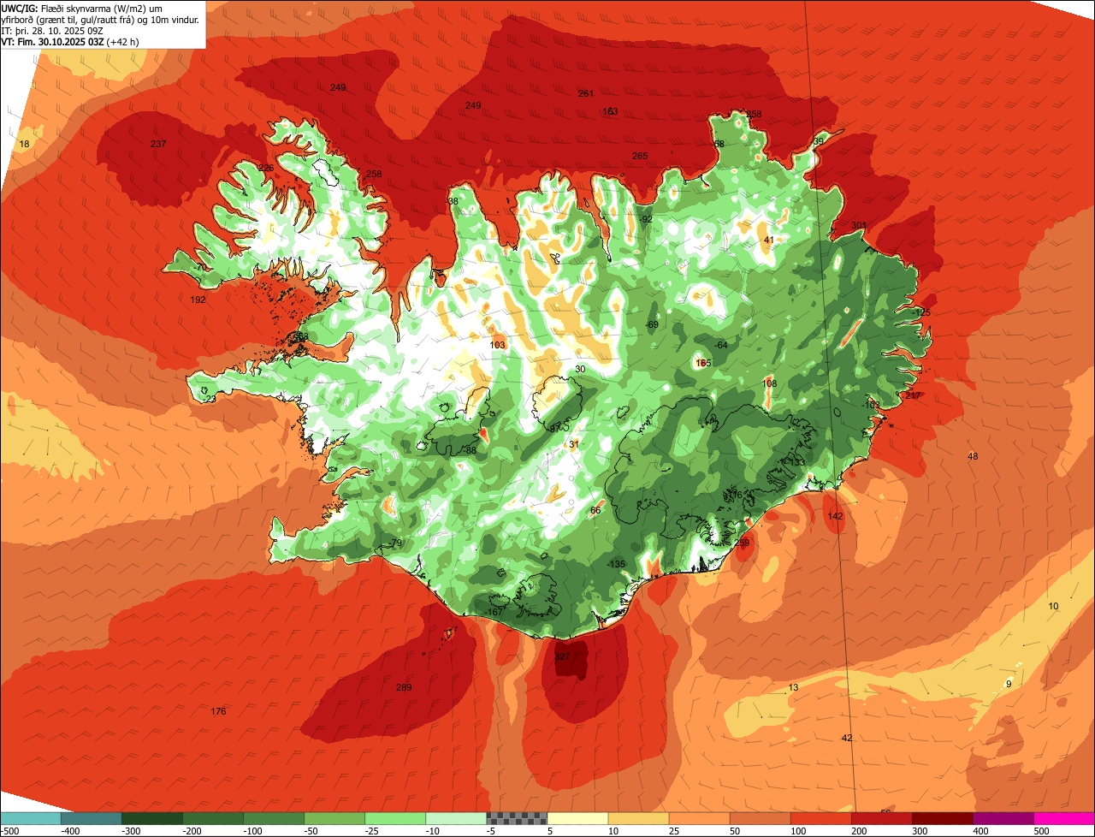Click the legend swatch between 50 and 100
Screen dimensions: 1095x837
click(x=760, y=818)
